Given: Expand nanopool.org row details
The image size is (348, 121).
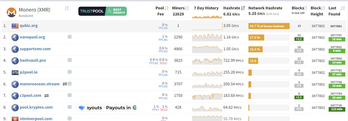Looking at the screenshot, I should tap(70, 37).
